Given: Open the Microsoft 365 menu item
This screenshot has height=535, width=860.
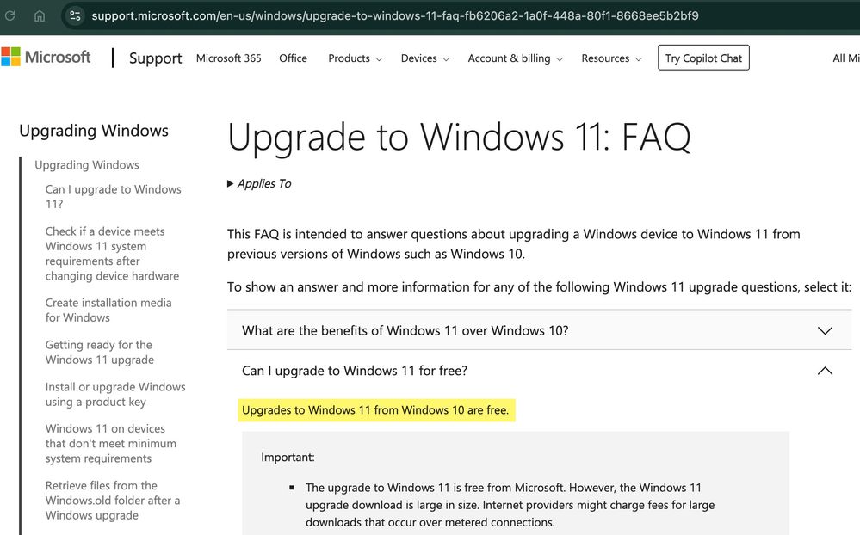Looking at the screenshot, I should click(x=229, y=58).
